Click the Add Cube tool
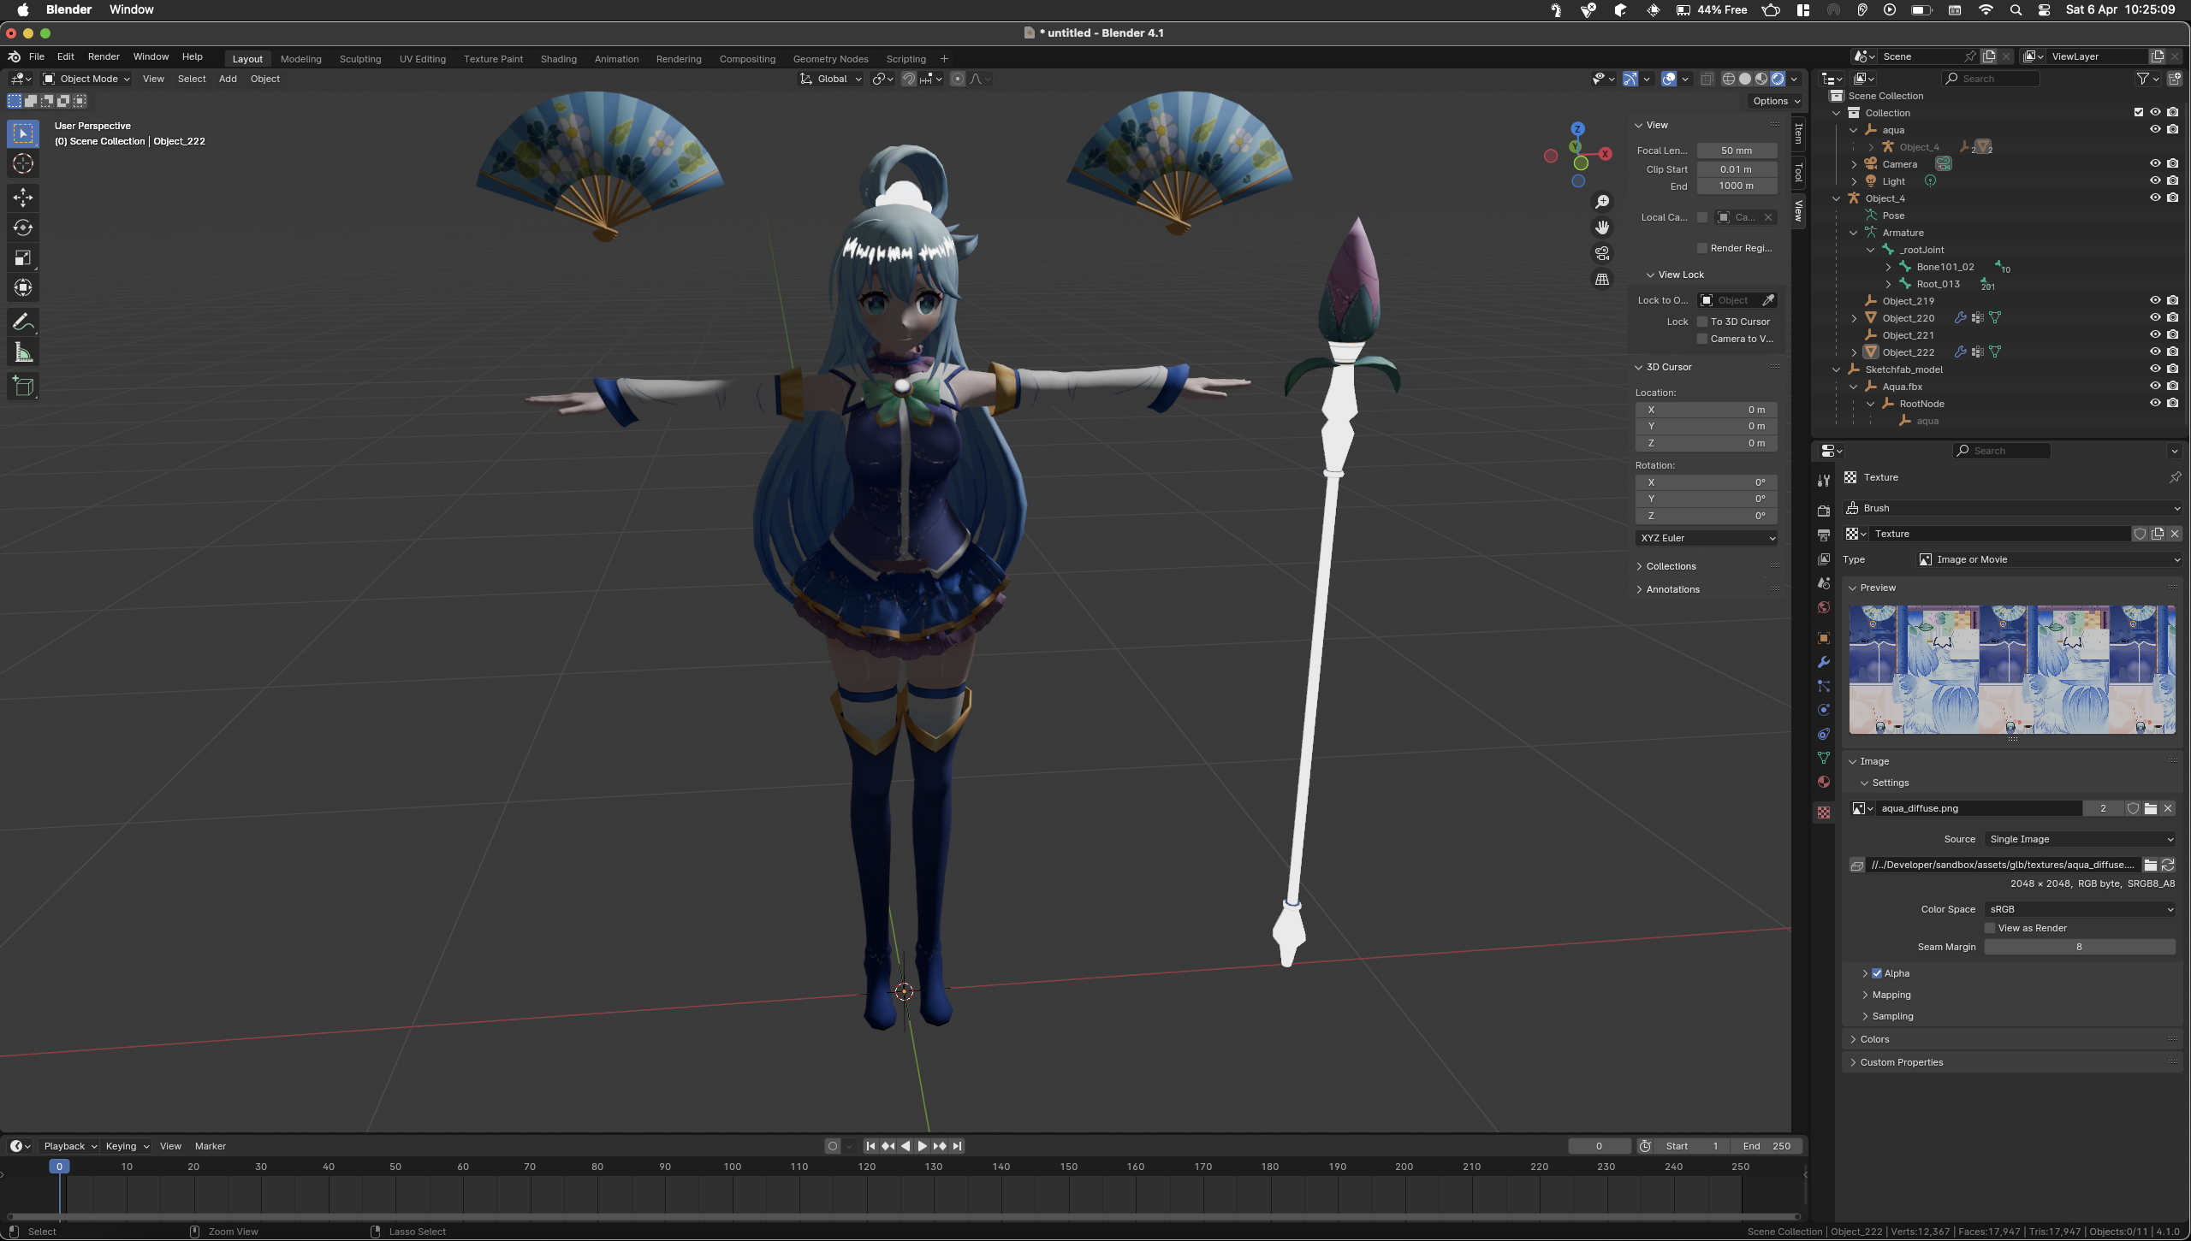Image resolution: width=2191 pixels, height=1241 pixels. (23, 387)
